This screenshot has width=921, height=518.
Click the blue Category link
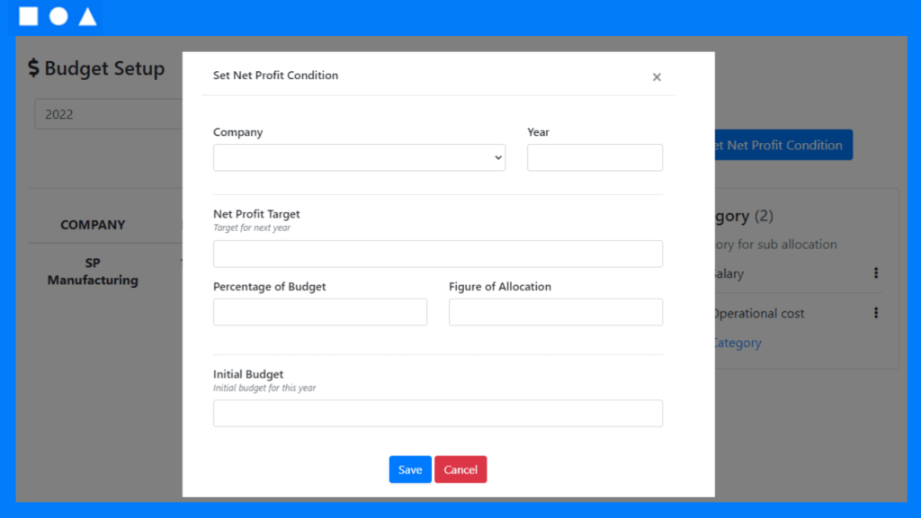pos(738,343)
